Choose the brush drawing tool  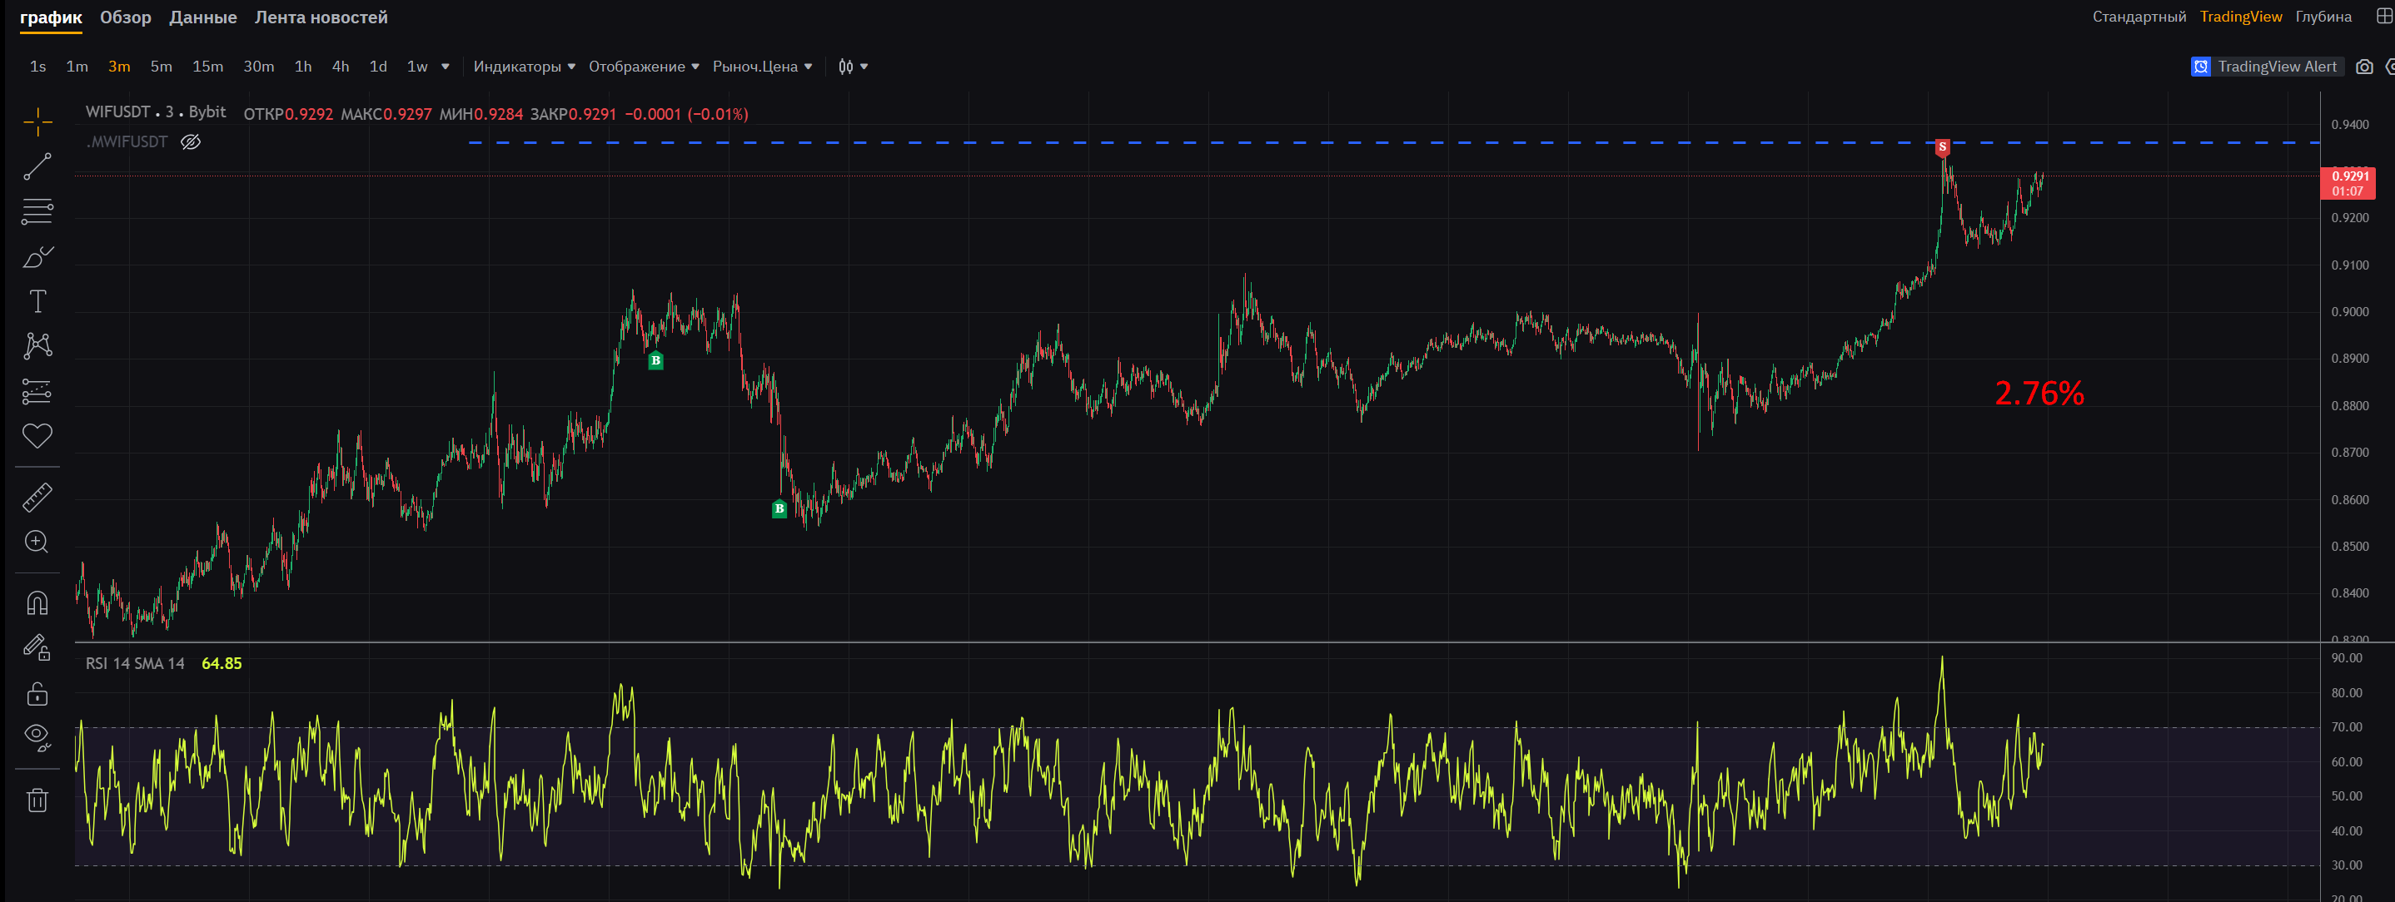[37, 256]
